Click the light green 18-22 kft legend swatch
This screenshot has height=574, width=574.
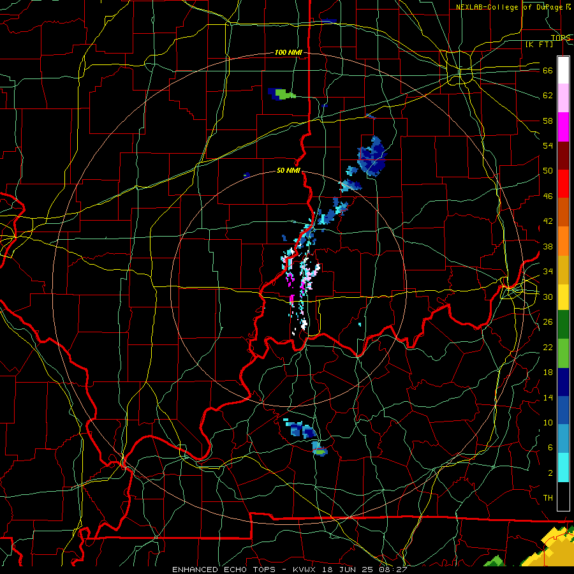(x=563, y=353)
